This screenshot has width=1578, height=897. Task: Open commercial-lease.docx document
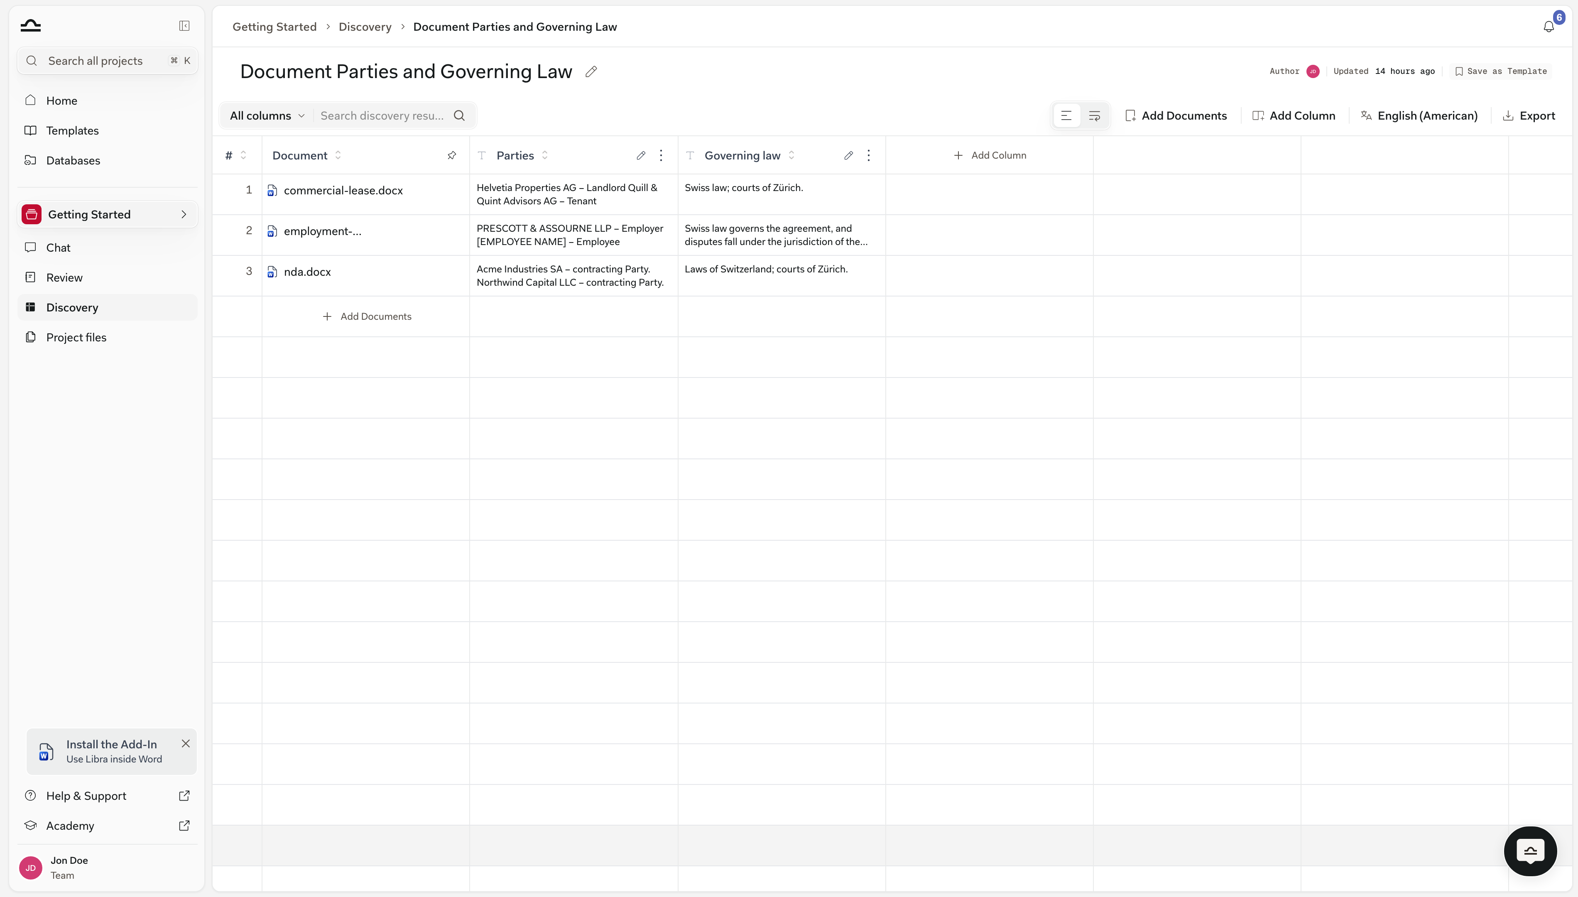tap(343, 190)
